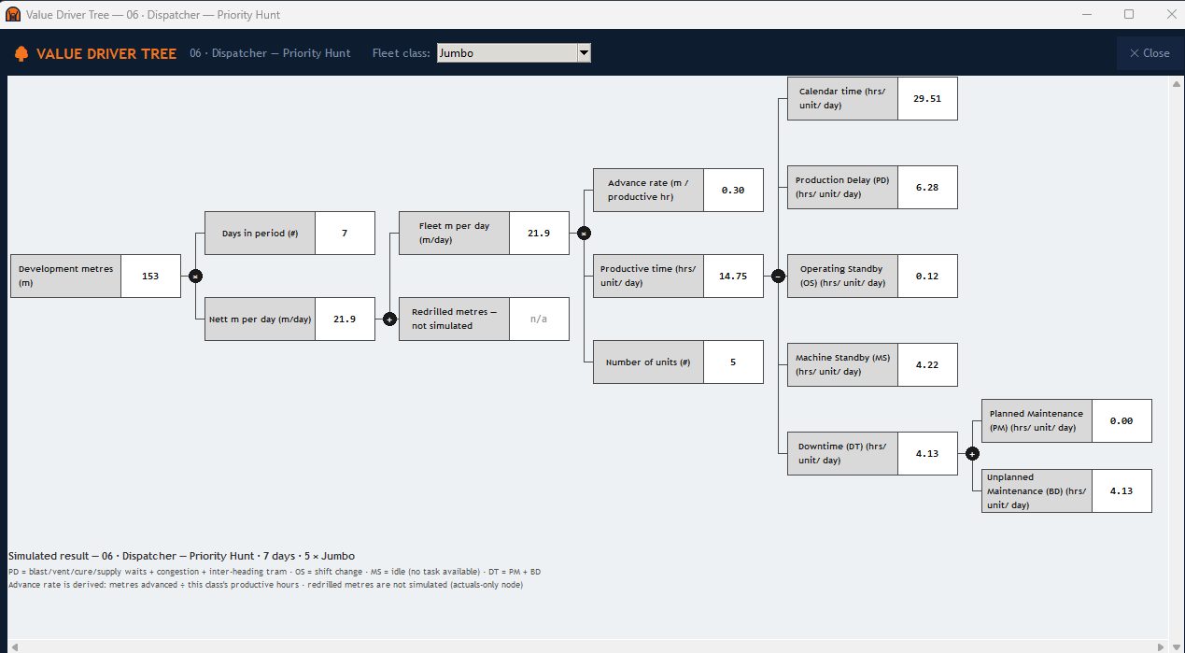Select the Machine Standby (MS) node label
The image size is (1185, 653).
pos(843,364)
